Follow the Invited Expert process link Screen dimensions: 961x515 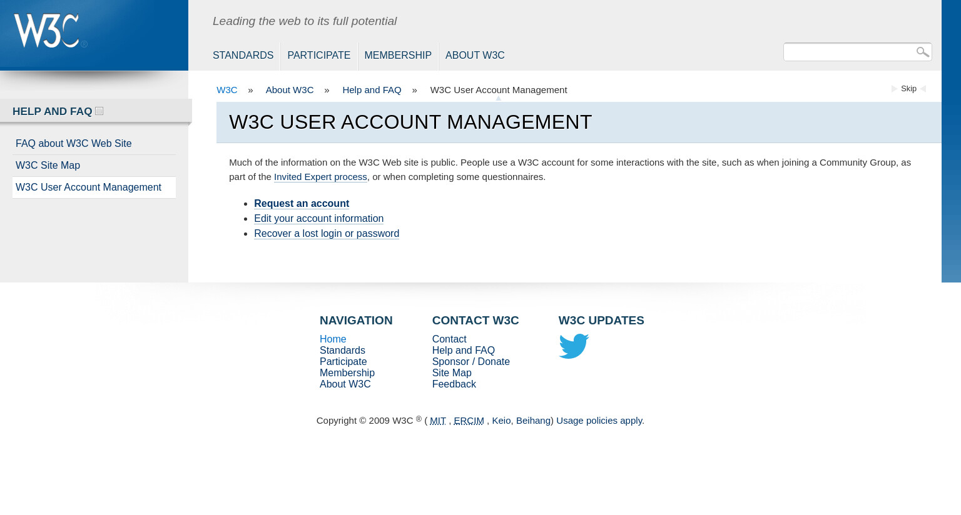pos(320,177)
